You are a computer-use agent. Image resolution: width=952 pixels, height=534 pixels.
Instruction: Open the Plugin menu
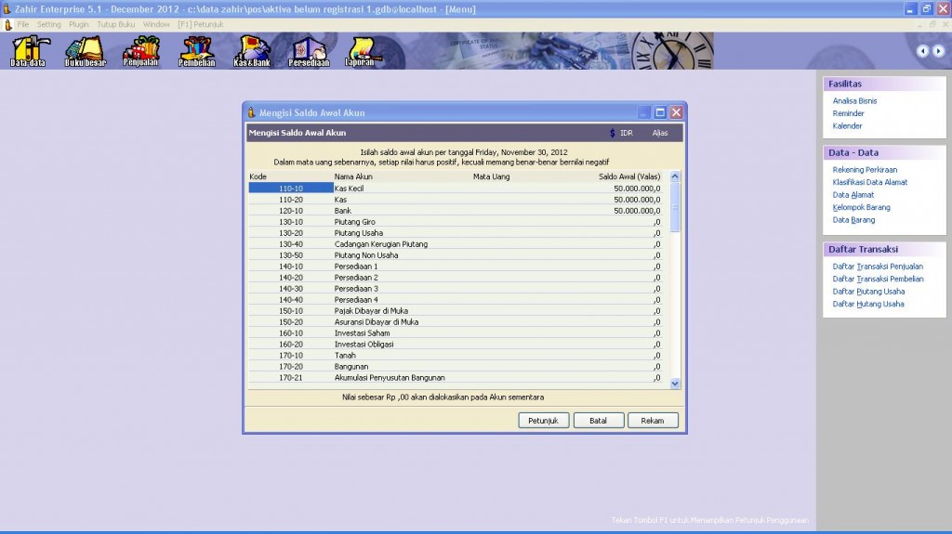[79, 24]
